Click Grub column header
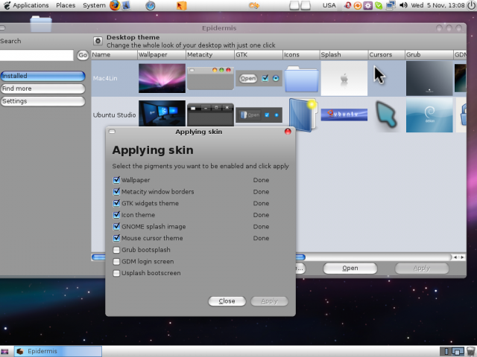Image resolution: width=477 pixels, height=357 pixels. [x=429, y=54]
